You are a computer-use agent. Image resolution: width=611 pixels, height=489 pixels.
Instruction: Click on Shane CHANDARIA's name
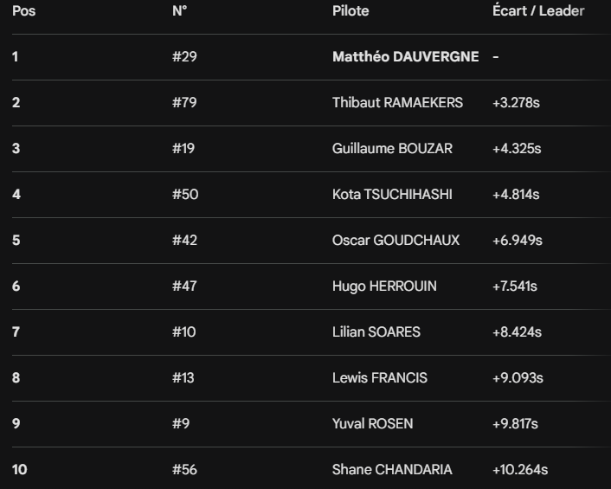coord(392,470)
